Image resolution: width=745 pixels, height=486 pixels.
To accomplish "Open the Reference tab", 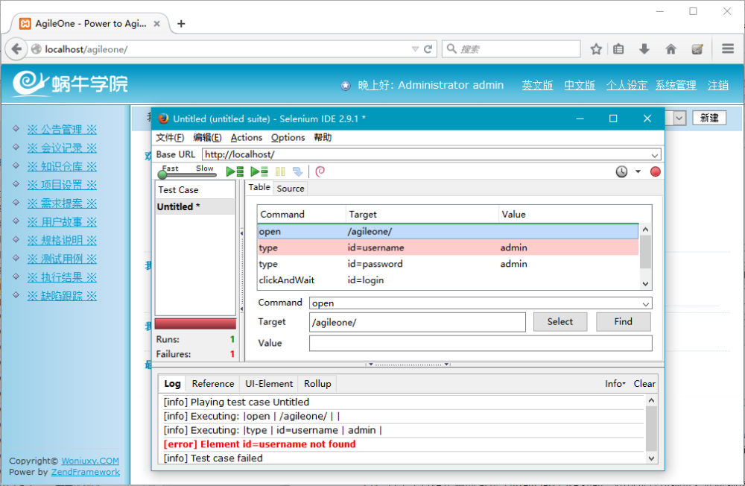I will (213, 384).
